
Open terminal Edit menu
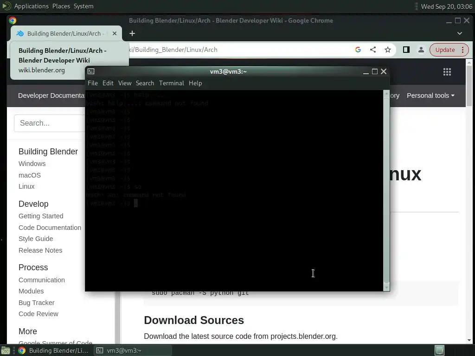click(108, 83)
